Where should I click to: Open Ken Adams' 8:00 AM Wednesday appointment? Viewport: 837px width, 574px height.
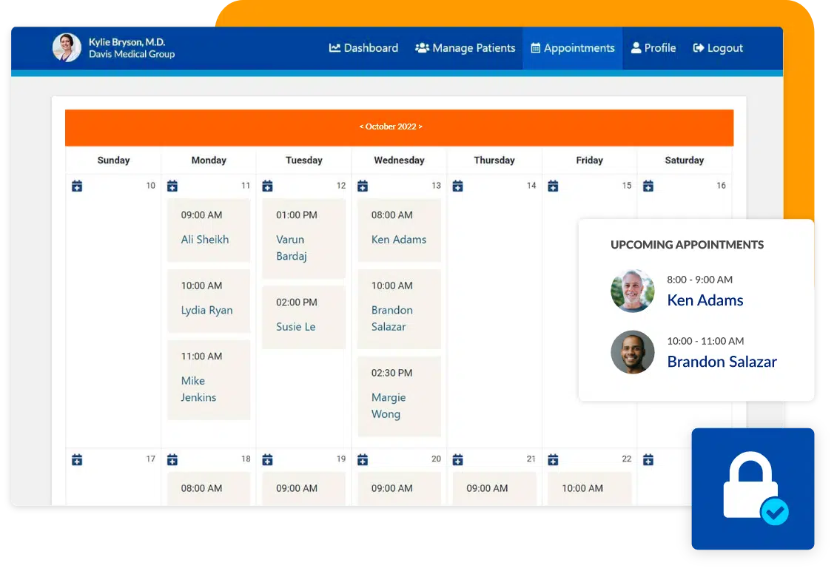(x=399, y=230)
